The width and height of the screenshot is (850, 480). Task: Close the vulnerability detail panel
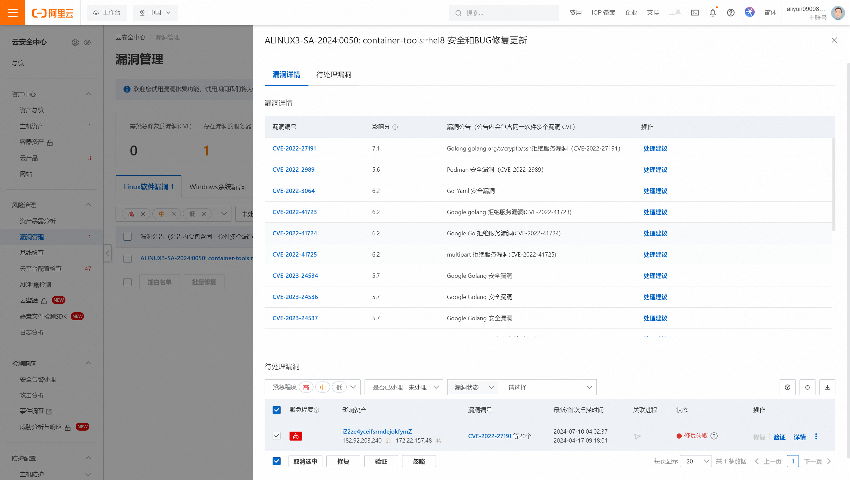coord(834,40)
